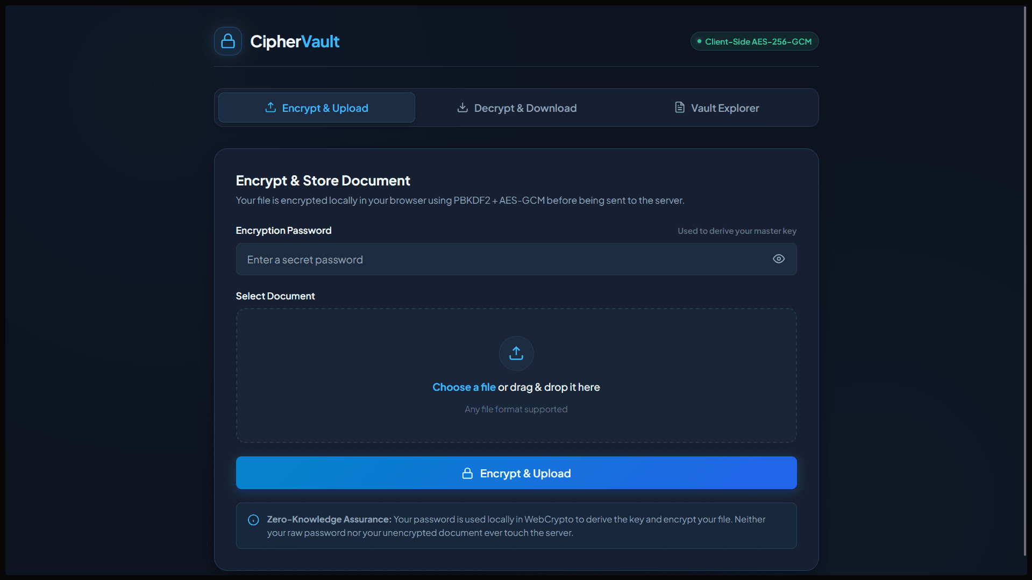Image resolution: width=1032 pixels, height=580 pixels.
Task: Click the 'Encryption Password' label
Action: click(283, 231)
